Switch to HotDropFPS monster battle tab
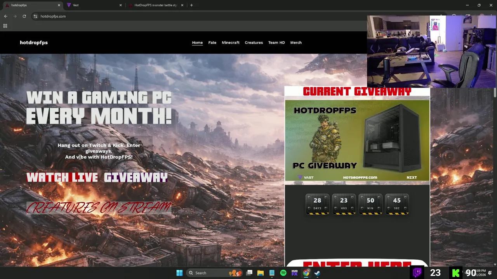 (x=155, y=5)
